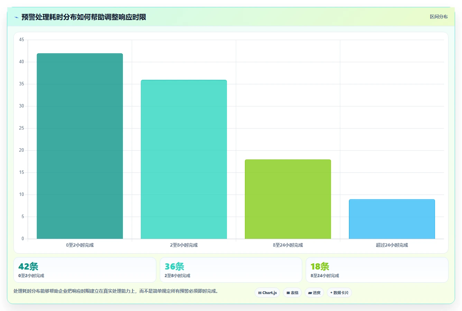Click the chart title 预警处理耗时分布如何帮助调整响应时限
Screen dimensions: 462x311
84,17
